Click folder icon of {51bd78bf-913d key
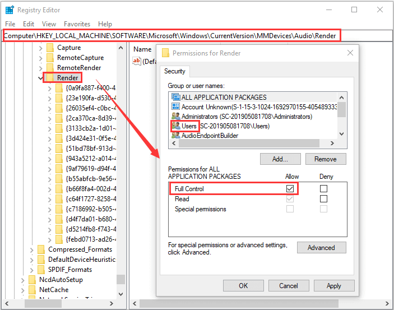Image resolution: width=394 pixels, height=310 pixels. tap(59, 149)
